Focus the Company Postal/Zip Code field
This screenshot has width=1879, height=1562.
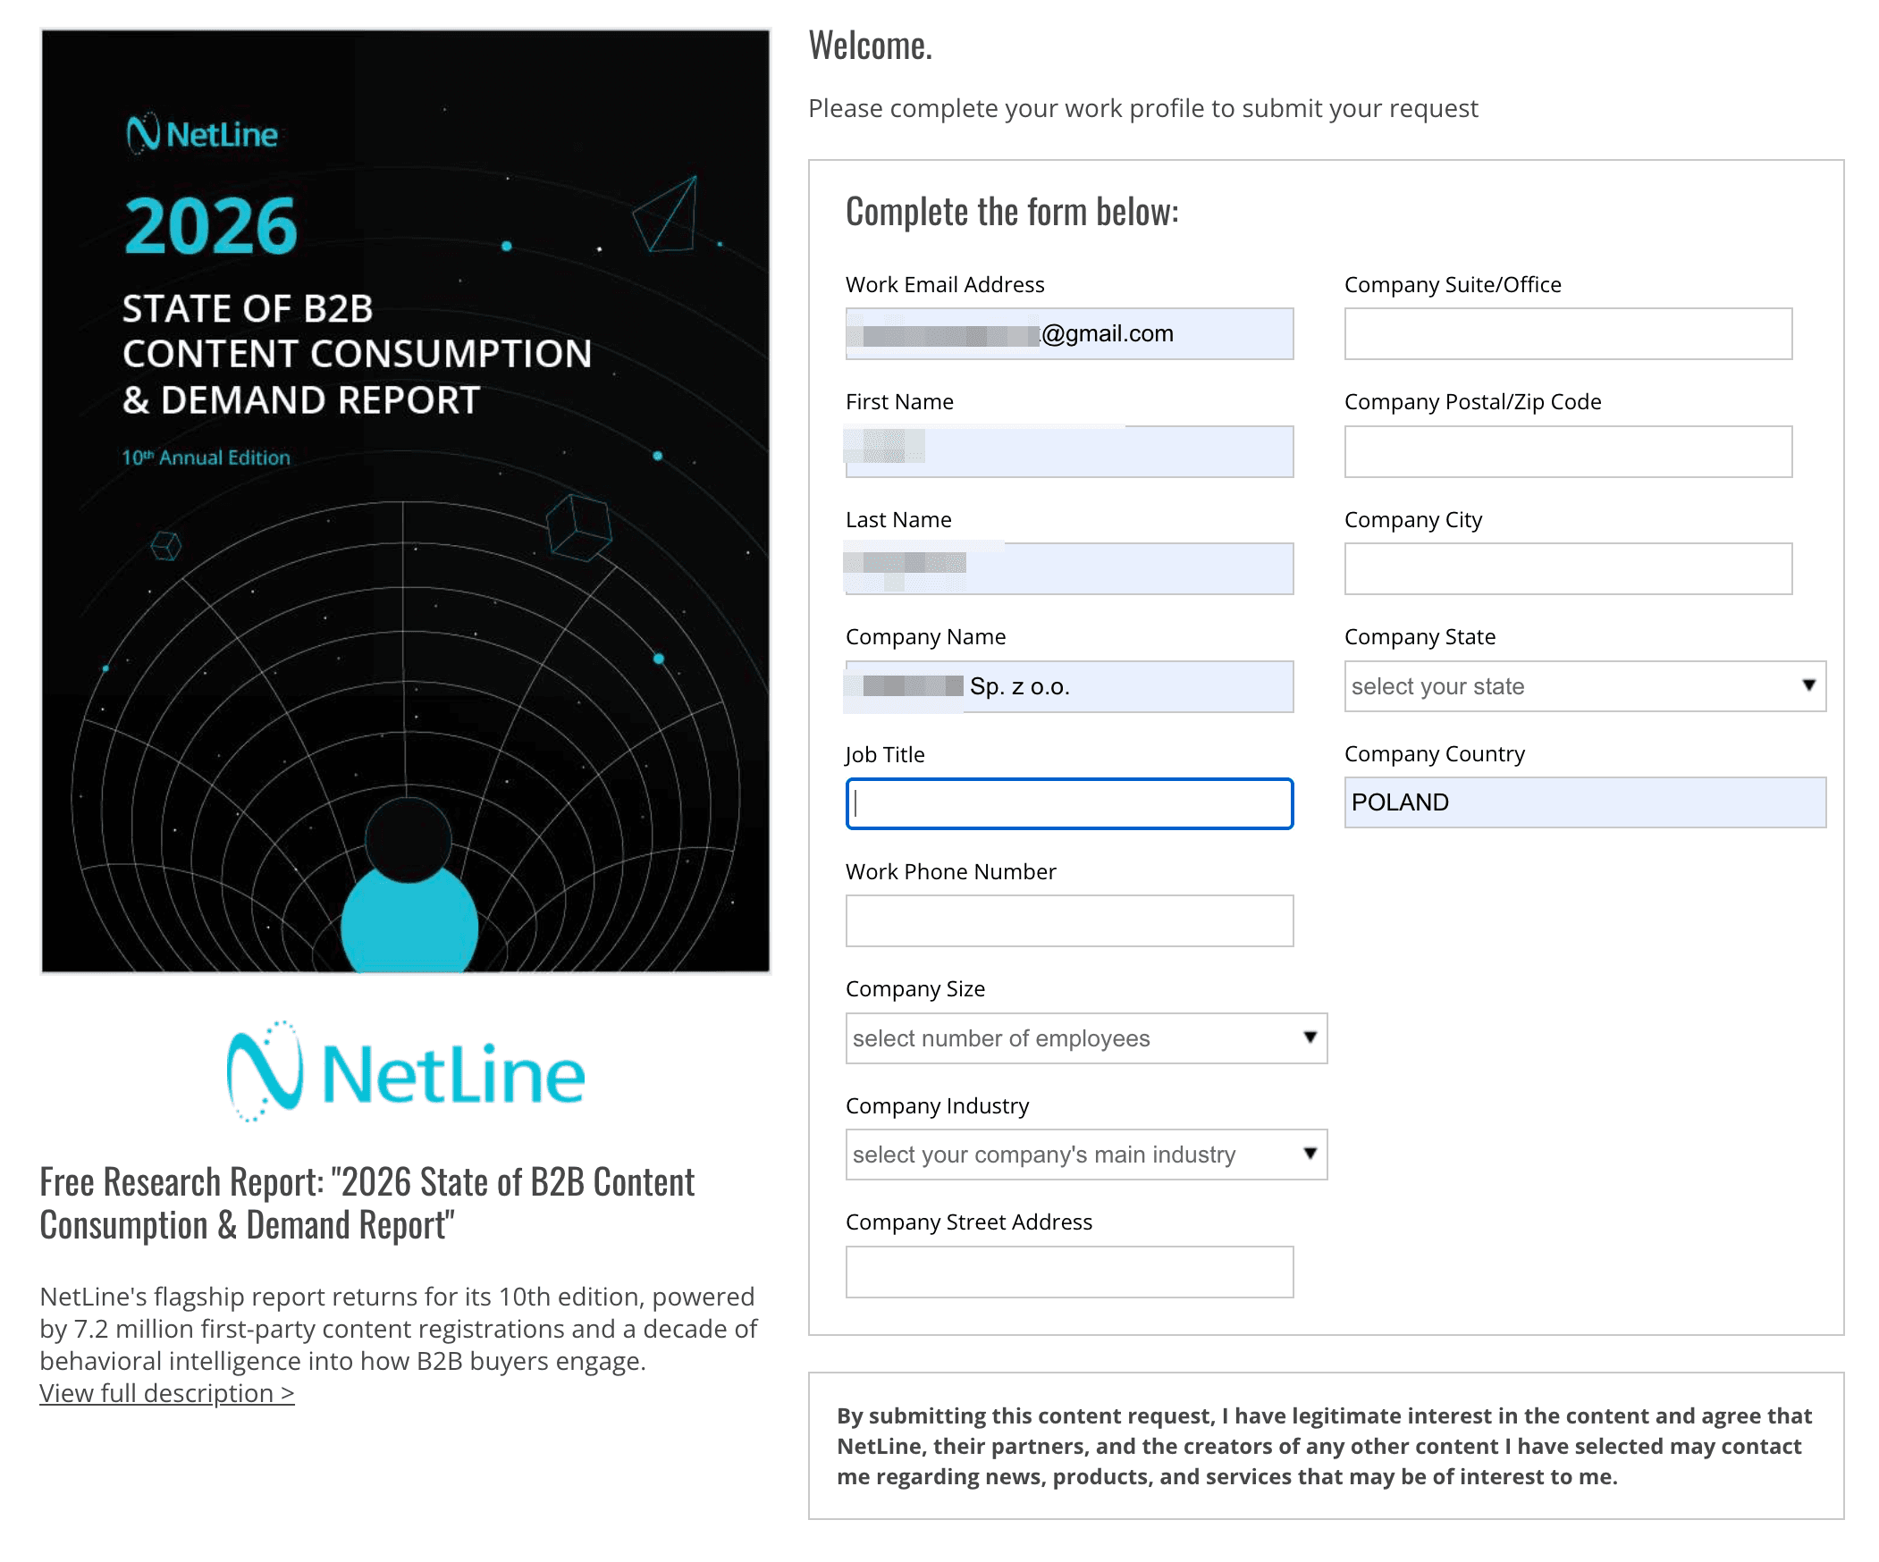point(1568,451)
